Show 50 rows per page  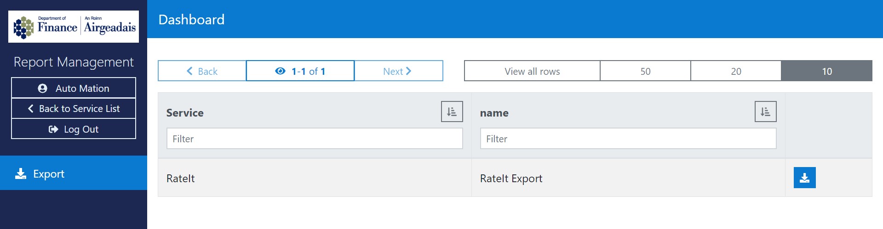point(645,71)
